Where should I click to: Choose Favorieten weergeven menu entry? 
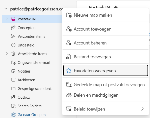(94, 71)
